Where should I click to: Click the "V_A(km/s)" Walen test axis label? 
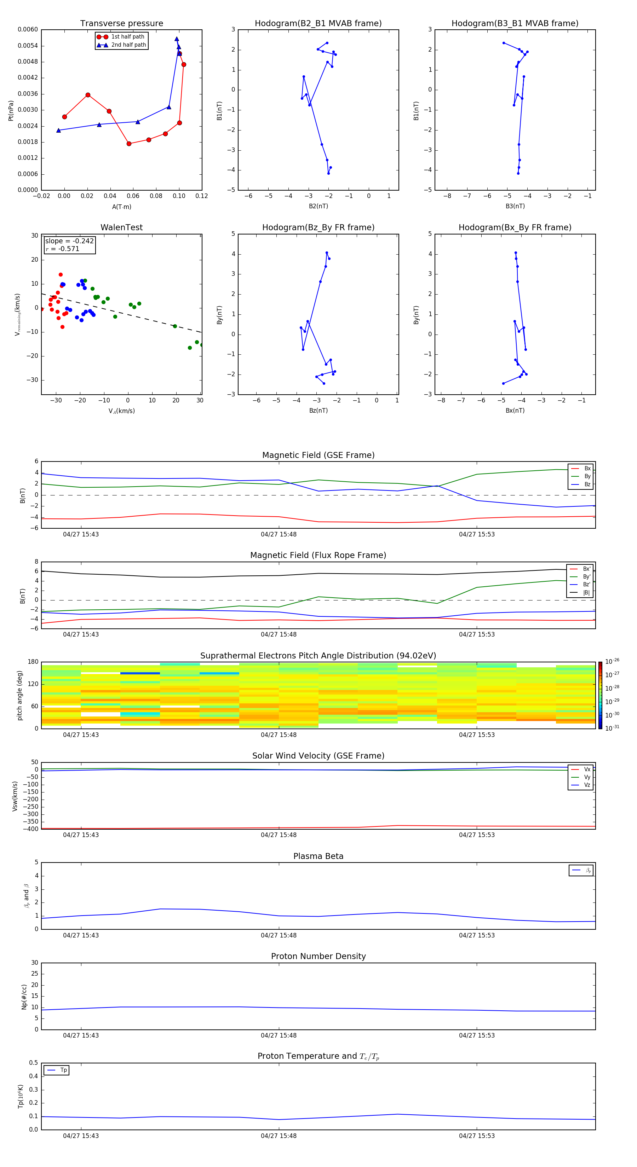click(x=121, y=411)
